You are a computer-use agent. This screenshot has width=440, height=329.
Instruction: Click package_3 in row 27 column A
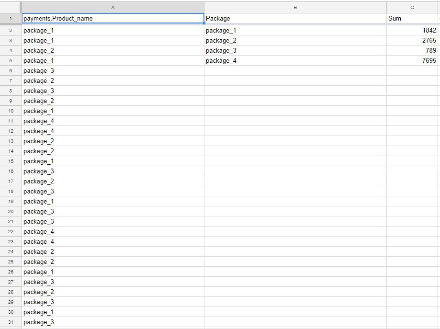point(113,282)
